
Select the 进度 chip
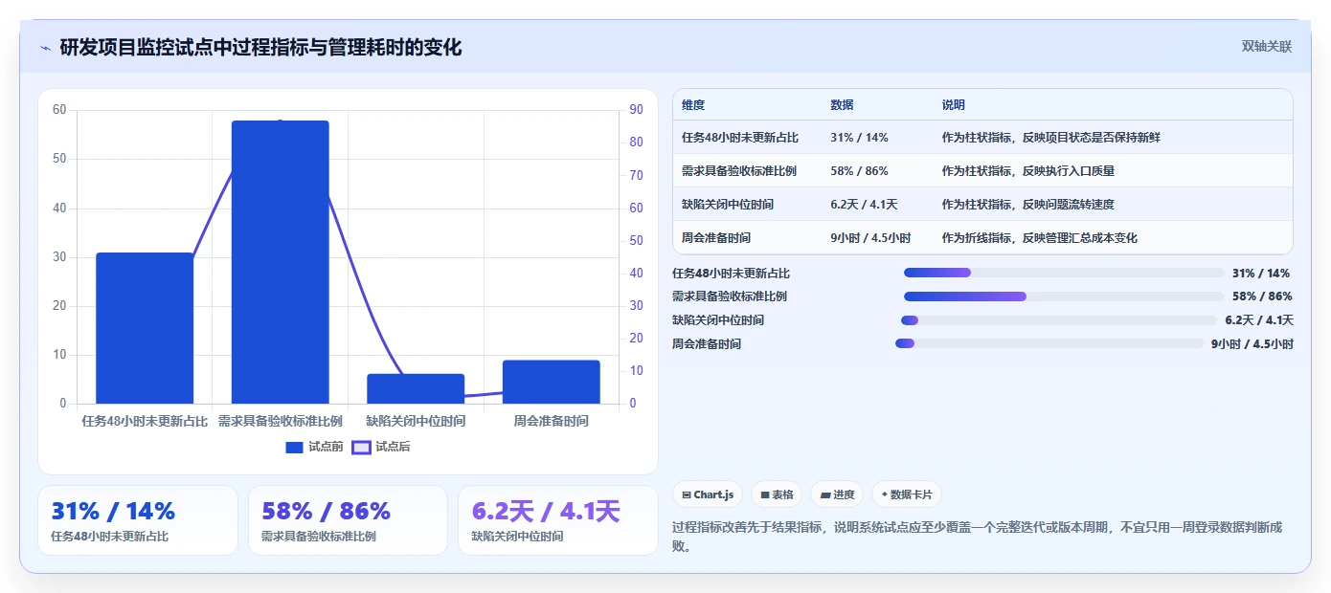pyautogui.click(x=837, y=494)
